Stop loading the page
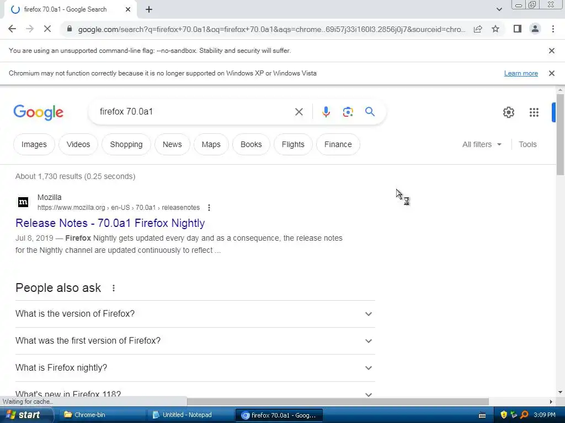The width and height of the screenshot is (565, 423). coord(47,29)
